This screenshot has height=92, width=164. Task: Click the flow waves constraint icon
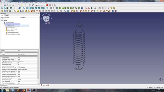68,11
